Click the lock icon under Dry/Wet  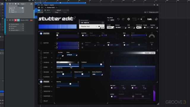60,58
